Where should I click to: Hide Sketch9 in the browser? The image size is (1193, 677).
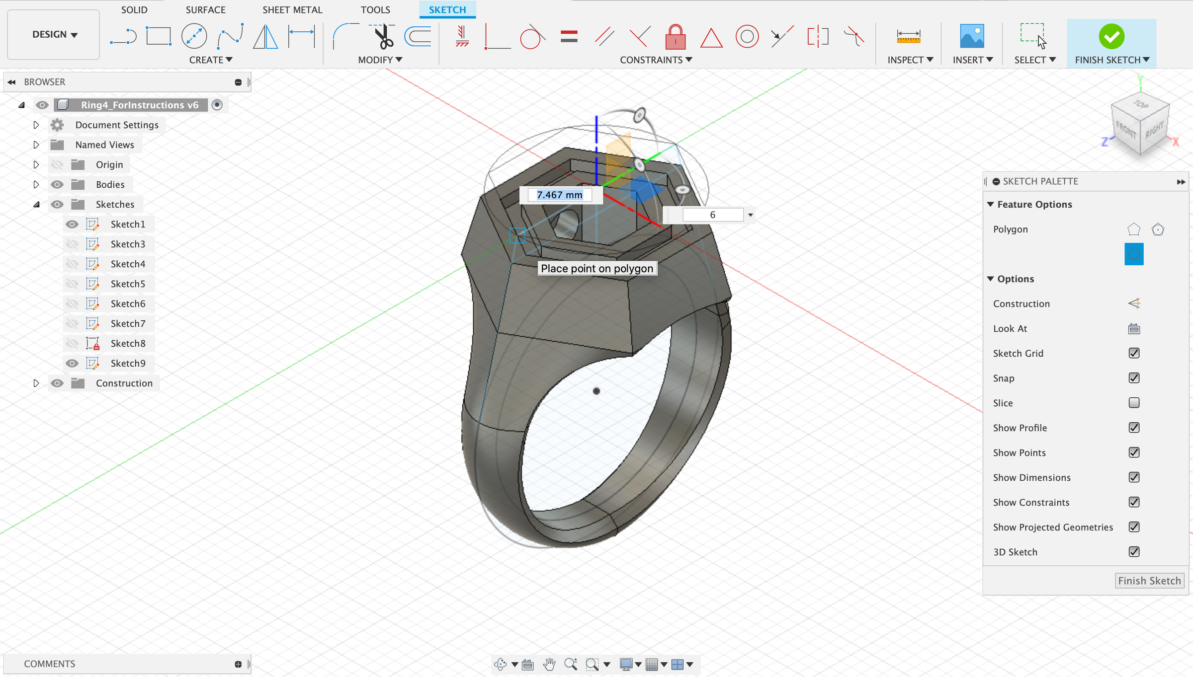click(x=72, y=363)
